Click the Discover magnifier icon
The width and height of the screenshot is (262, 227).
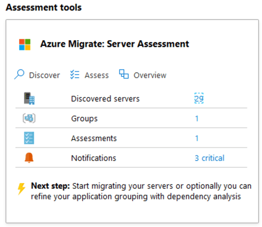[19, 74]
